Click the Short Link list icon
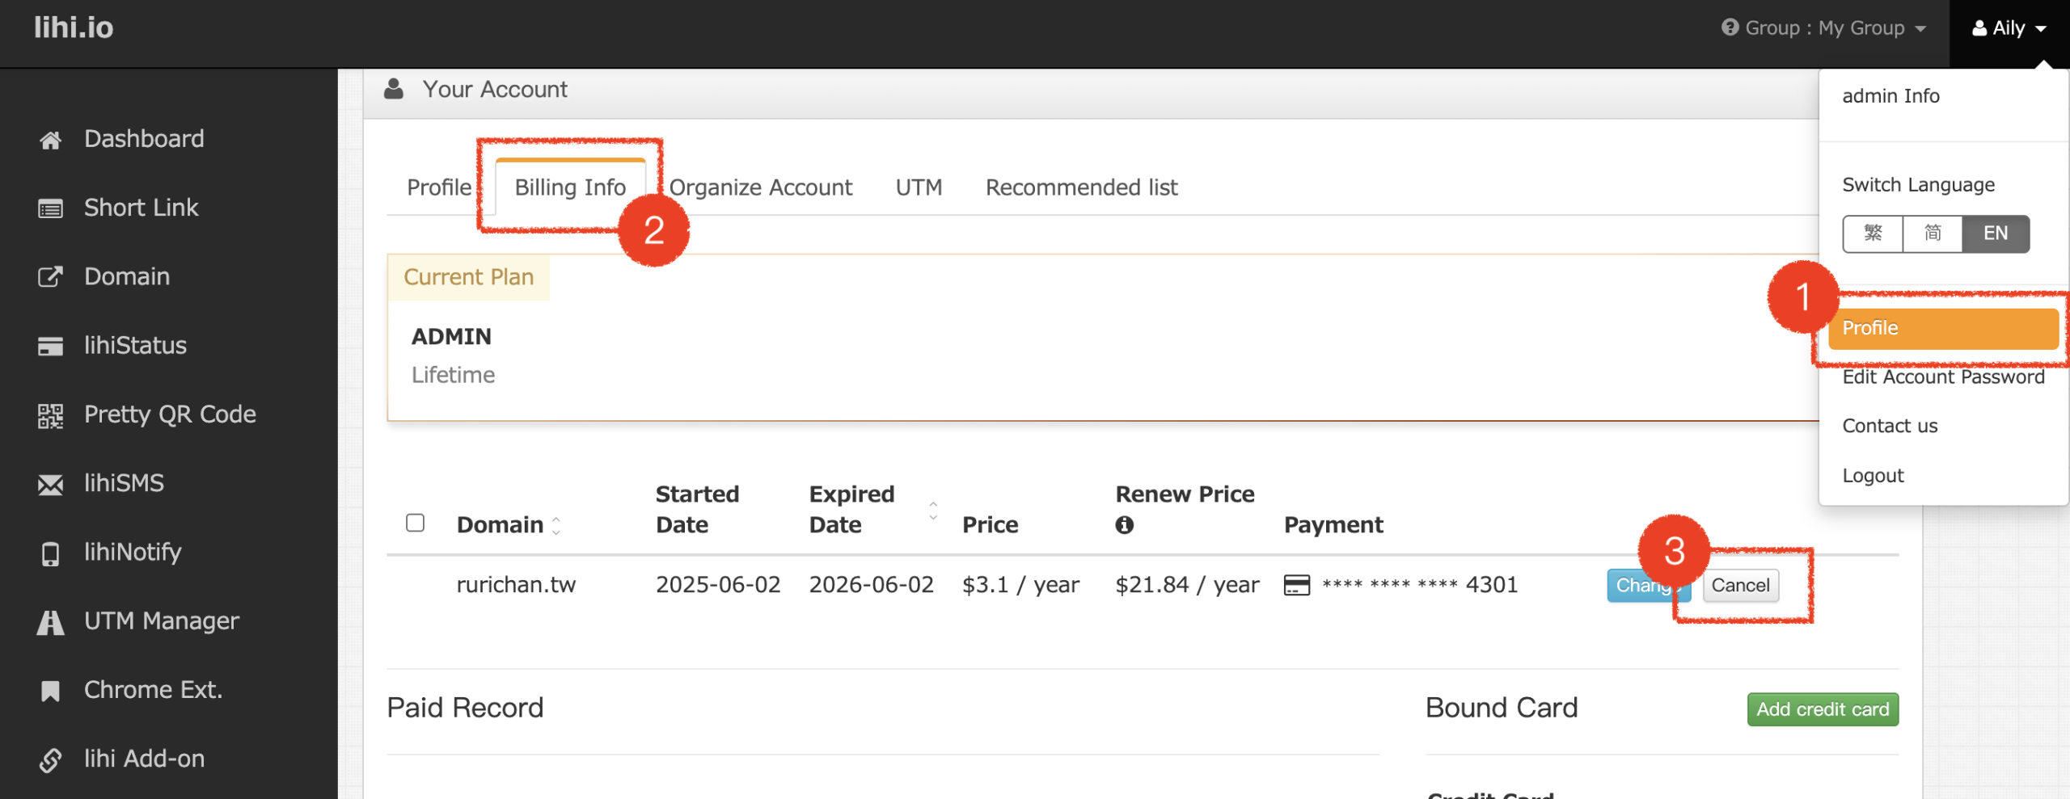The width and height of the screenshot is (2070, 799). pyautogui.click(x=50, y=209)
